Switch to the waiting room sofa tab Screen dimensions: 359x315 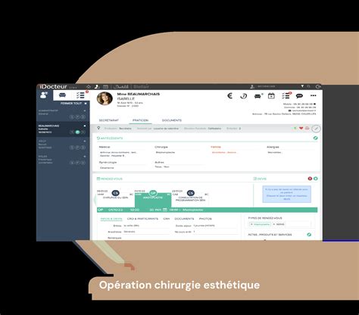[x=62, y=95]
